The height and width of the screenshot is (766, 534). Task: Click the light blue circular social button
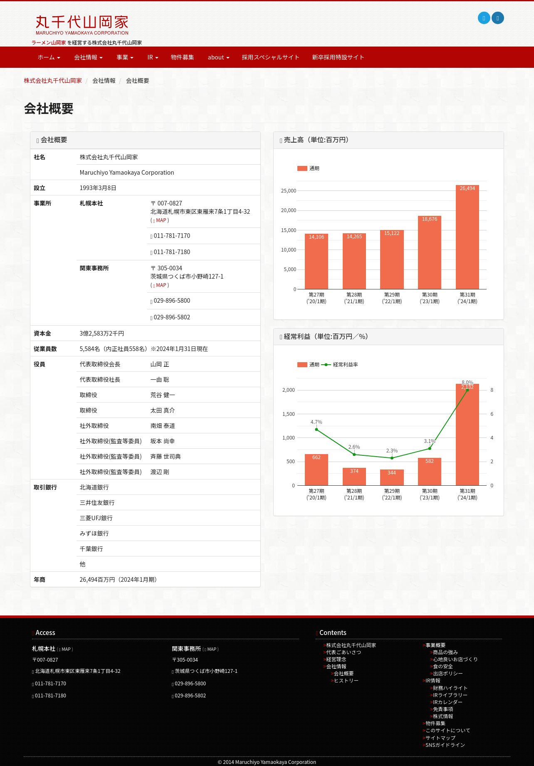coord(484,18)
